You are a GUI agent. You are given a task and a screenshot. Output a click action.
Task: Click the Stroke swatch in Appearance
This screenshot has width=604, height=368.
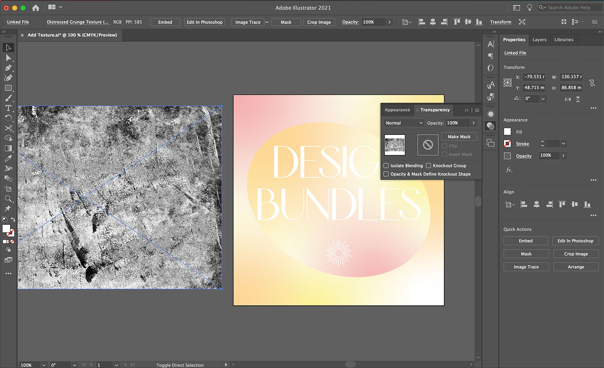507,144
